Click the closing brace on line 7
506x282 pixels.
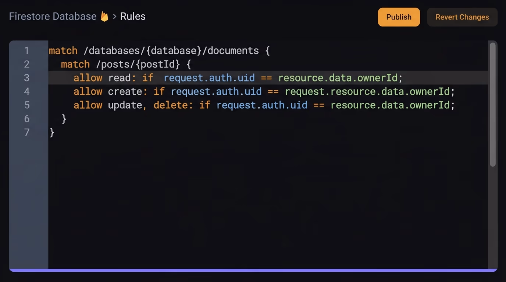(52, 132)
